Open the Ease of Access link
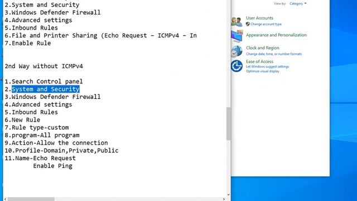357x201 pixels. [x=259, y=61]
